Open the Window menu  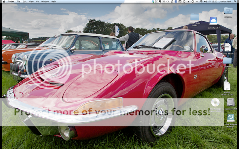click(x=45, y=1)
